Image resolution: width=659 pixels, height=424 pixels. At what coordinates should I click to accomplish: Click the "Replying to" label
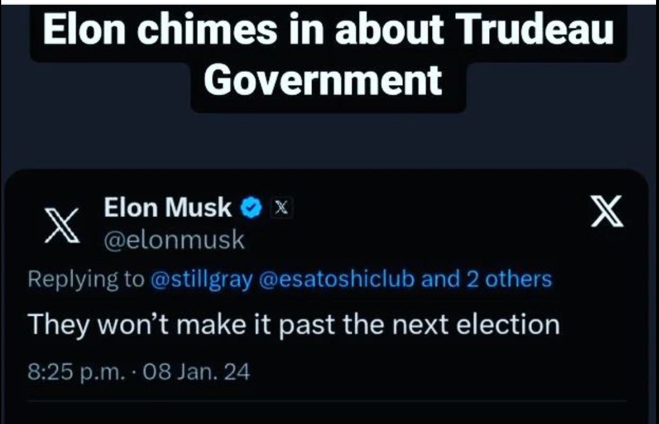pyautogui.click(x=86, y=279)
